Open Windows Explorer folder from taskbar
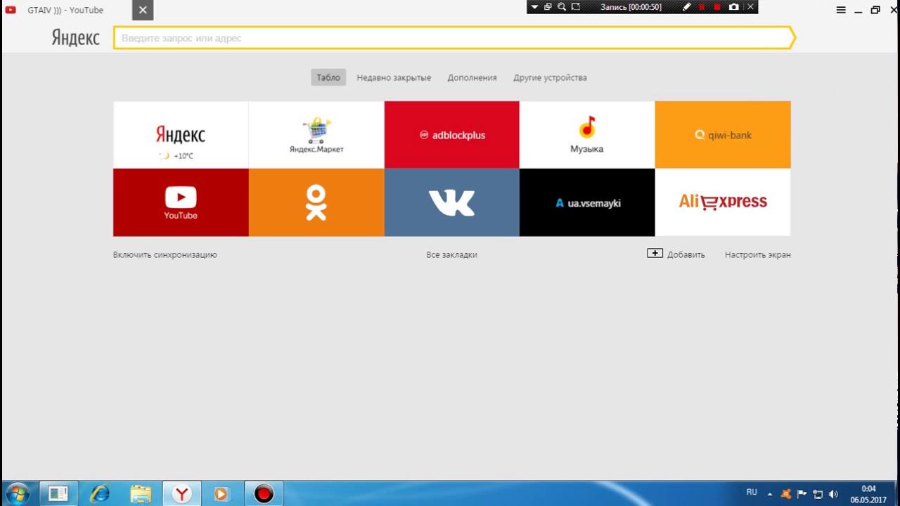 tap(141, 494)
